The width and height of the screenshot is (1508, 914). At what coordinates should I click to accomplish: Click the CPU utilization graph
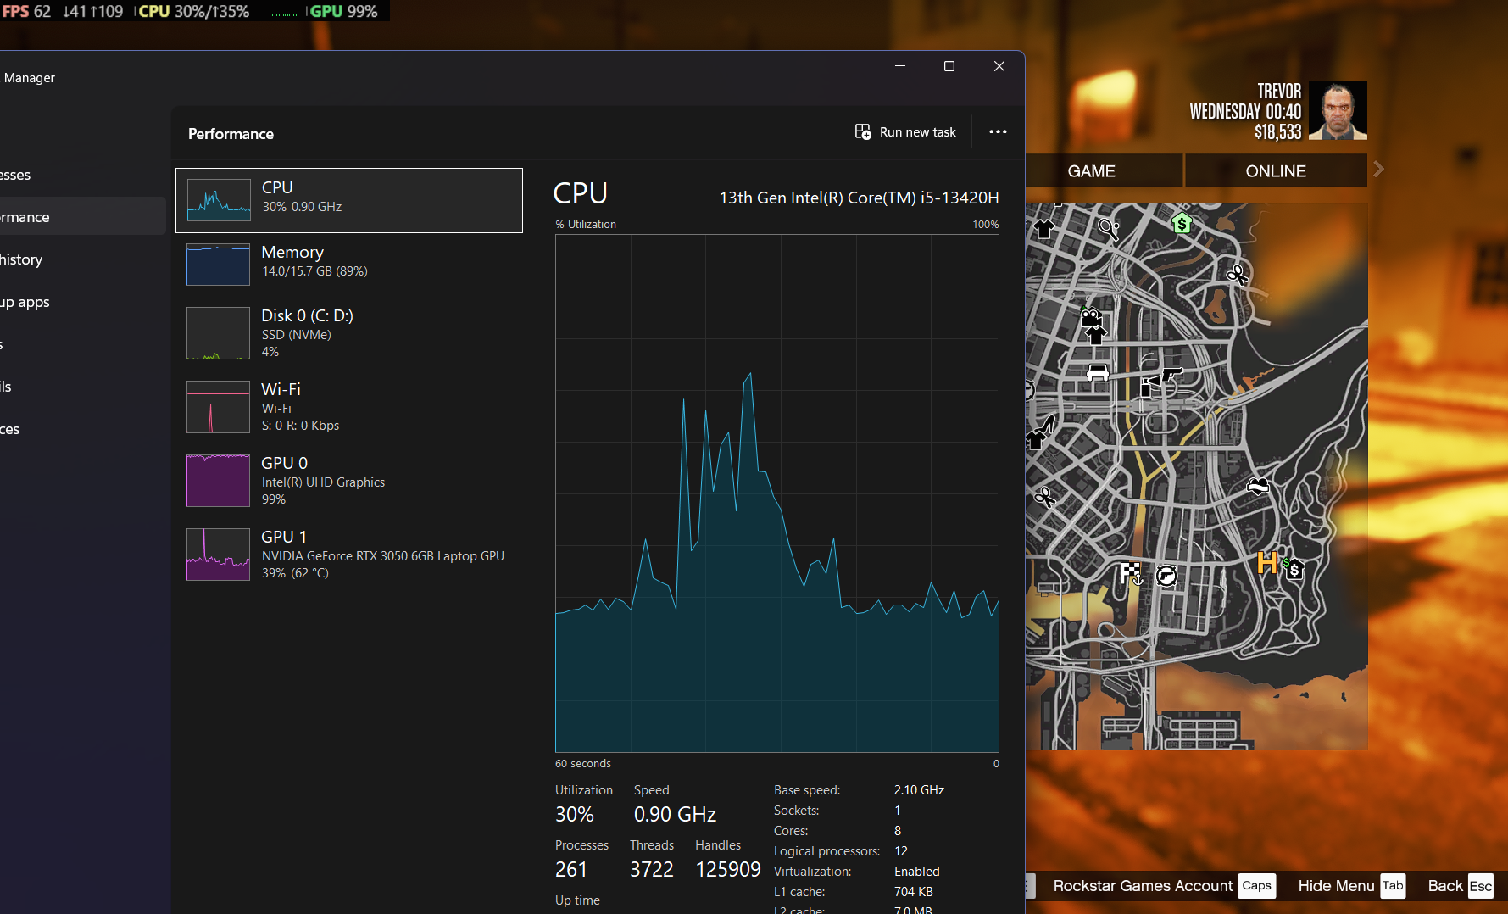(x=777, y=493)
